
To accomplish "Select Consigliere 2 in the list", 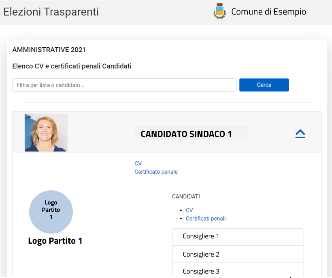I will tap(238, 254).
